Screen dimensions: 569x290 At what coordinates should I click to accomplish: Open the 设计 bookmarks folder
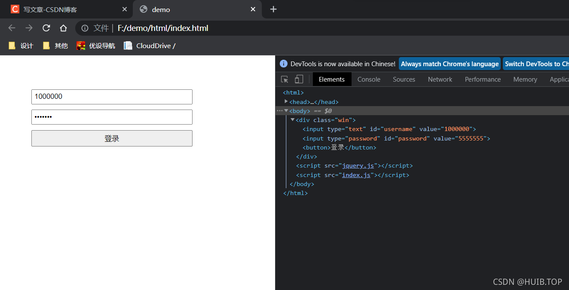tap(21, 46)
